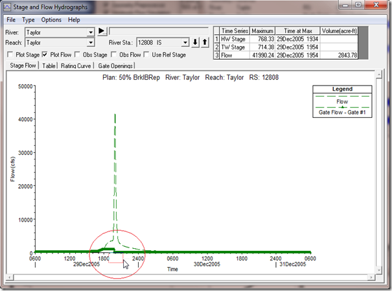Viewport: 392px width, 291px height.
Task: Enable the Obs Stage checkbox
Action: click(x=77, y=54)
